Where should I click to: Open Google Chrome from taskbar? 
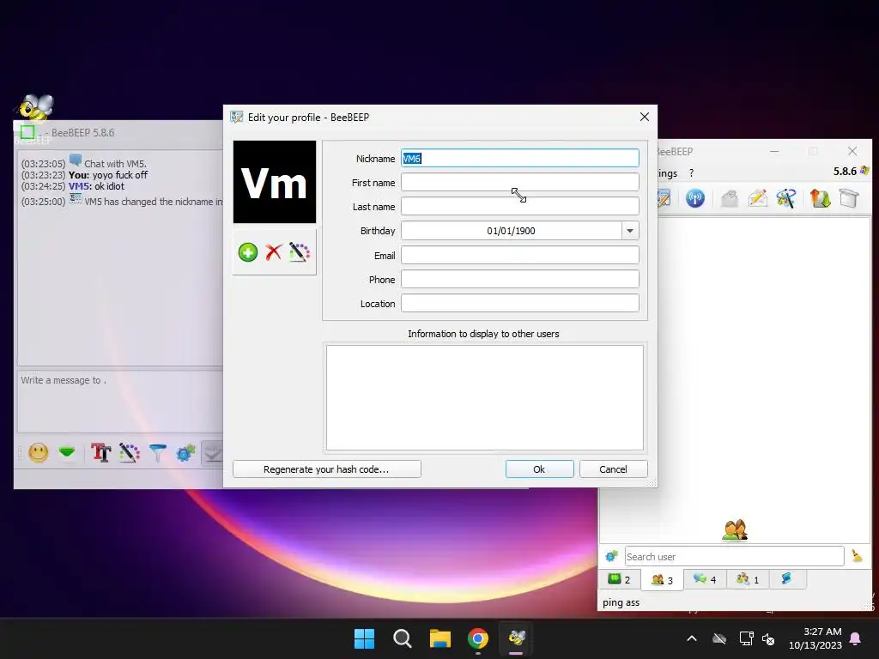478,638
